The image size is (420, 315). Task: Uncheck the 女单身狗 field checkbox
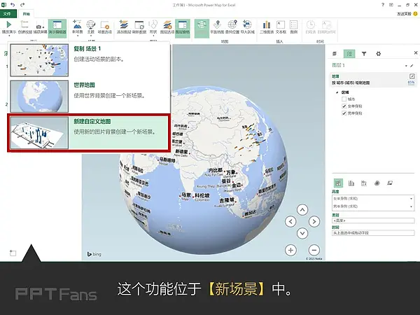point(344,105)
